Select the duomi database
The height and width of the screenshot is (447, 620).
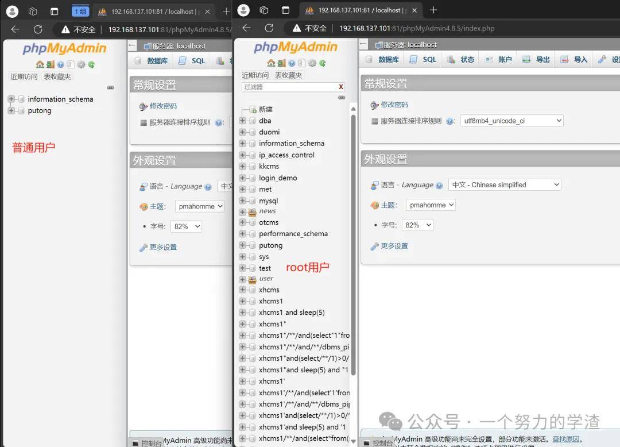tap(269, 132)
